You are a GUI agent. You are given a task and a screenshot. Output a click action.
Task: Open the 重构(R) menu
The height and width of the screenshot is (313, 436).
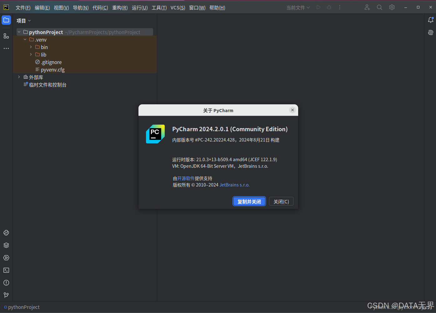tap(120, 7)
